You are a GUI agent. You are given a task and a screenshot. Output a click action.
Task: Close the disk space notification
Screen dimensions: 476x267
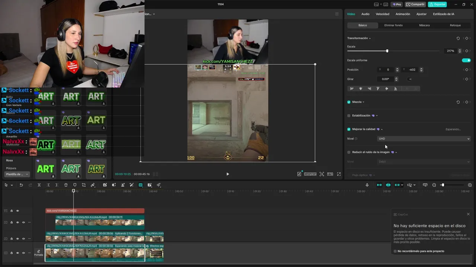[x=468, y=214]
